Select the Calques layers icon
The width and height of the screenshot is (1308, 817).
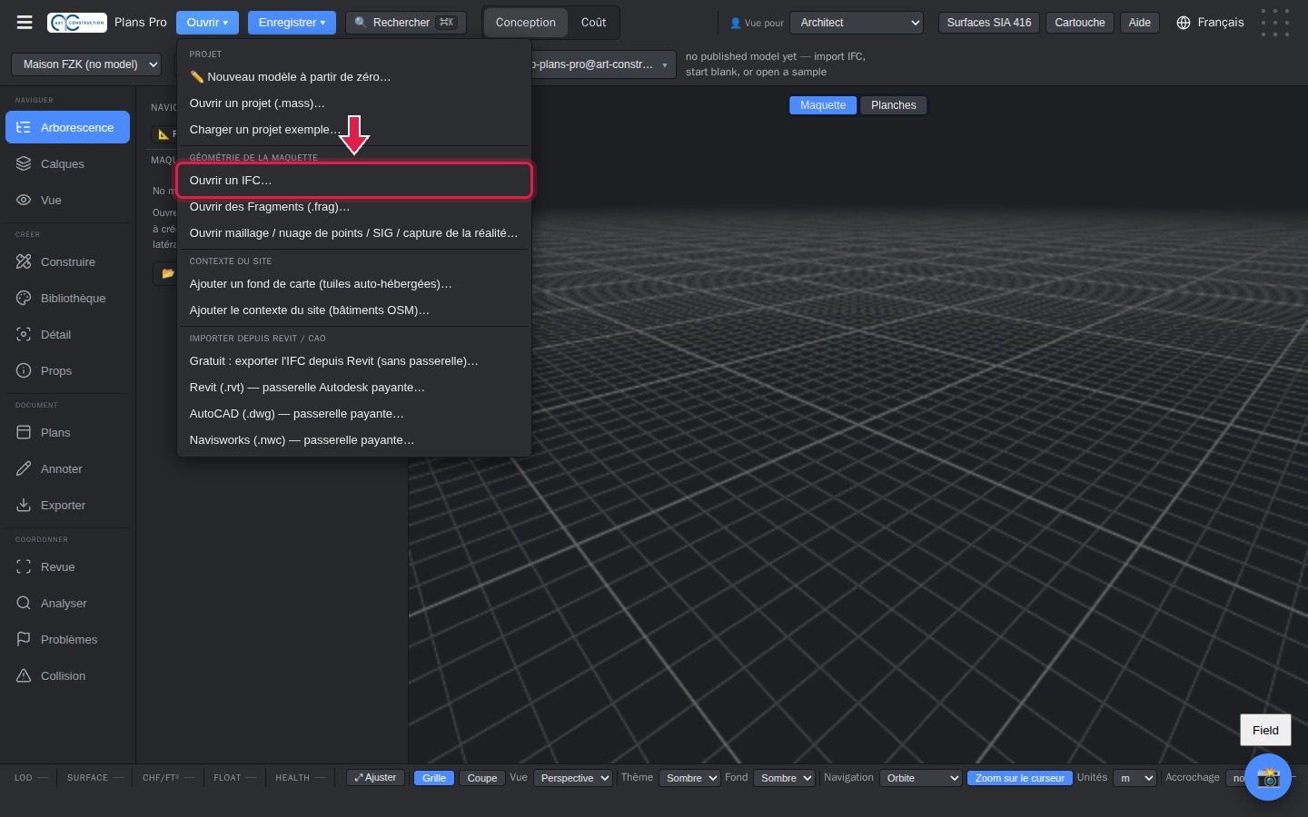coord(24,164)
